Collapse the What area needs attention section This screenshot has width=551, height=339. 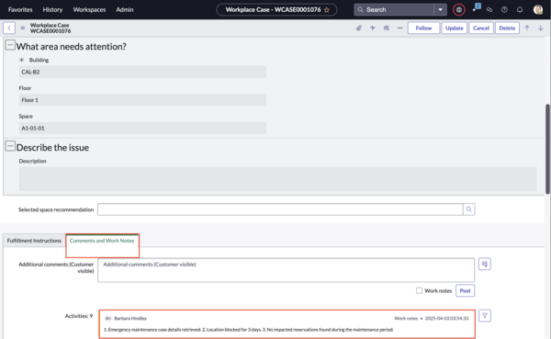(10, 45)
